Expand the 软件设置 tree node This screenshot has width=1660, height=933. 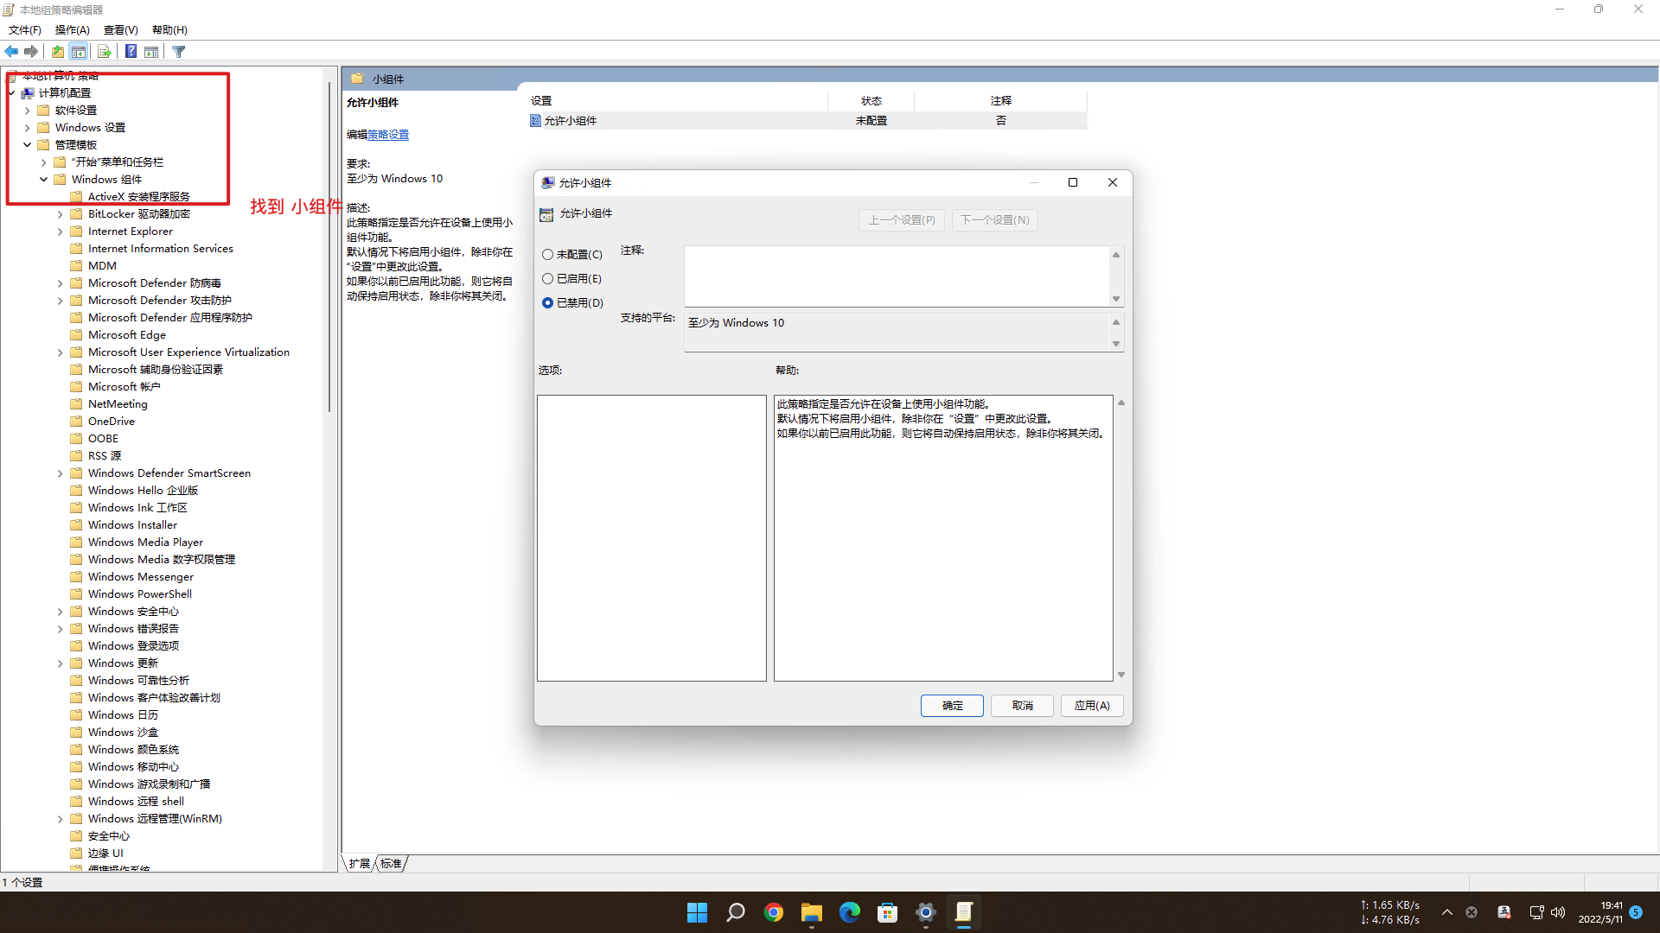[x=28, y=111]
